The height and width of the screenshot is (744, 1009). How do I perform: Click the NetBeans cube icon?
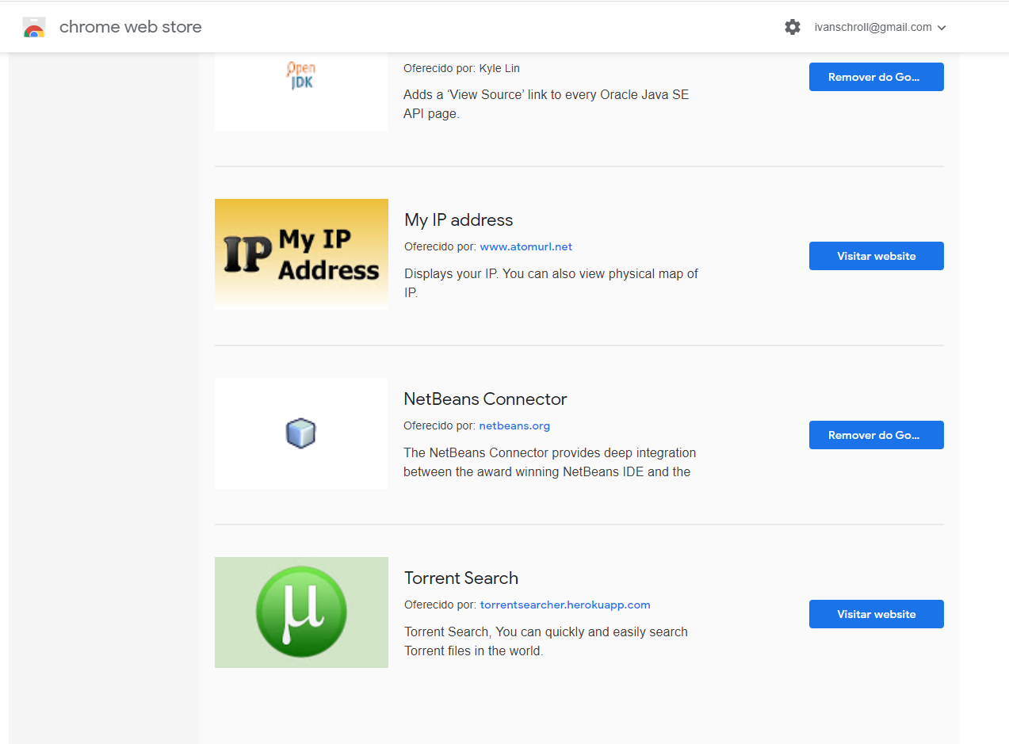(300, 433)
